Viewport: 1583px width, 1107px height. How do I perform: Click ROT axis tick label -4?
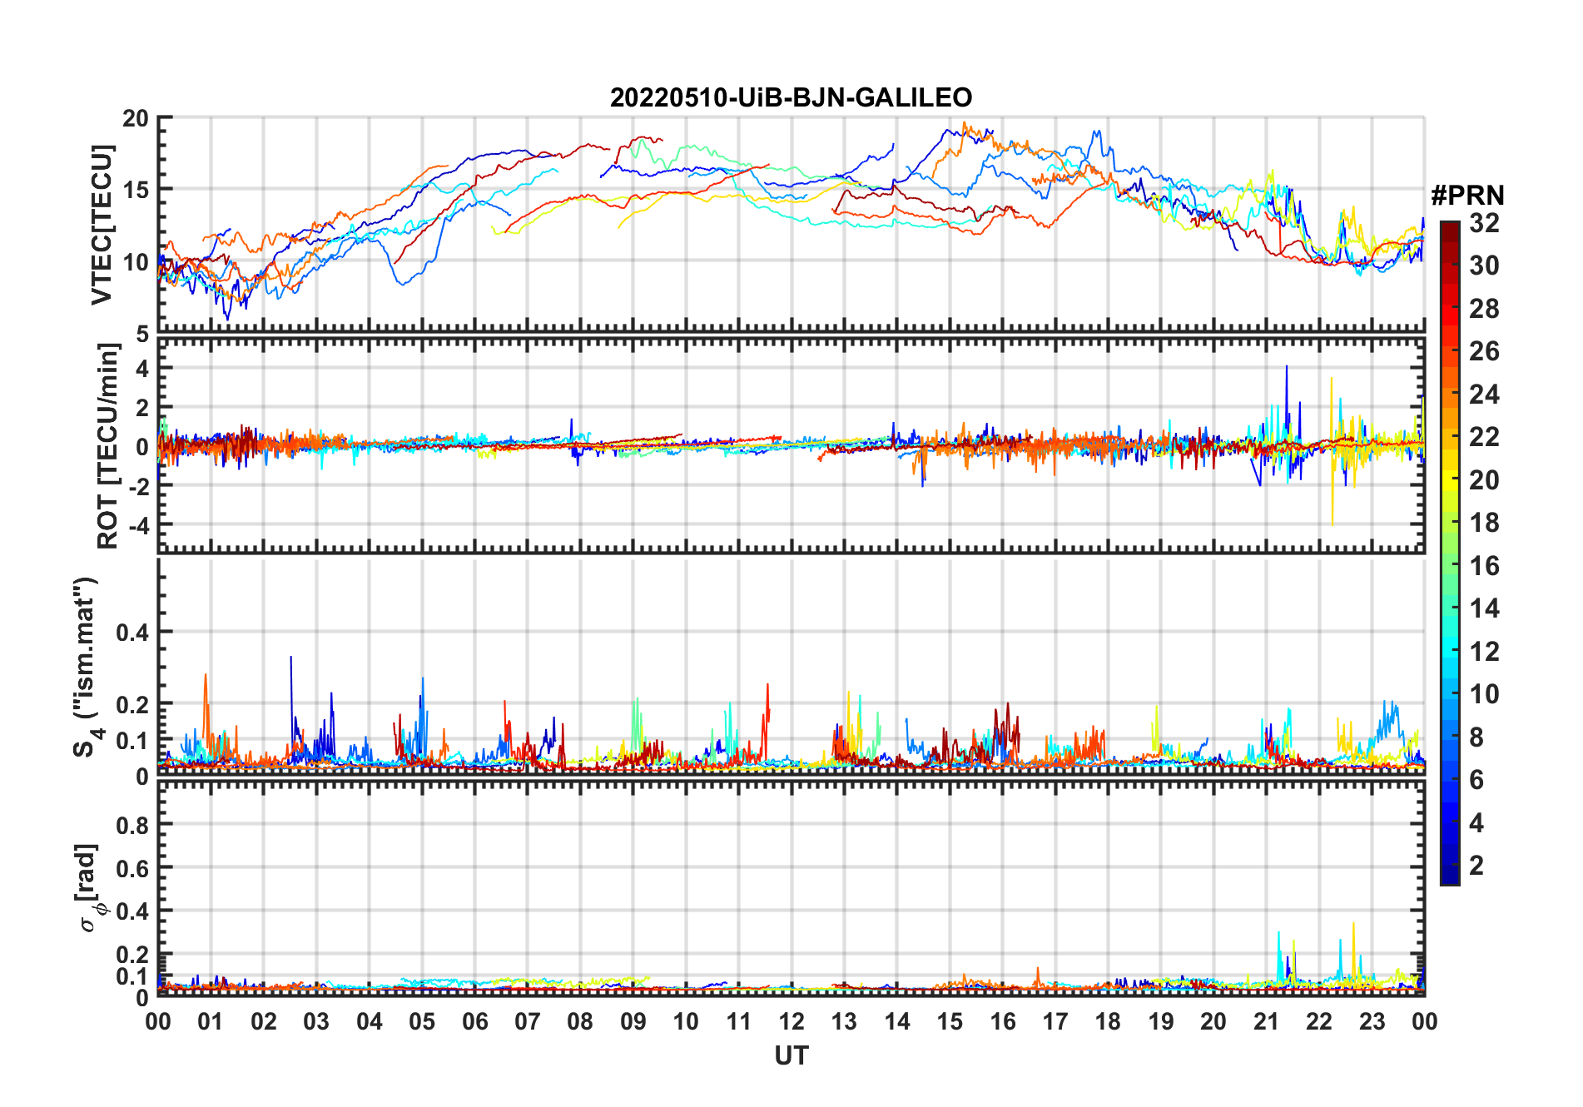(x=139, y=526)
